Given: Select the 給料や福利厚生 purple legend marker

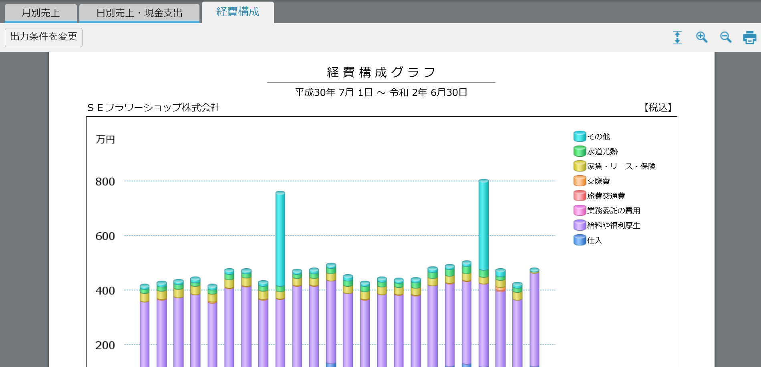Looking at the screenshot, I should pos(580,225).
